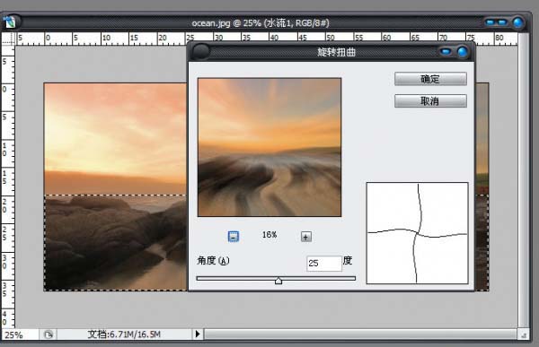Click the horizontal scrollbar at window bottom

click(x=360, y=334)
